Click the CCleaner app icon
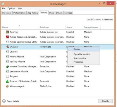Viewport: 117px width, 107px height. (x=7, y=47)
